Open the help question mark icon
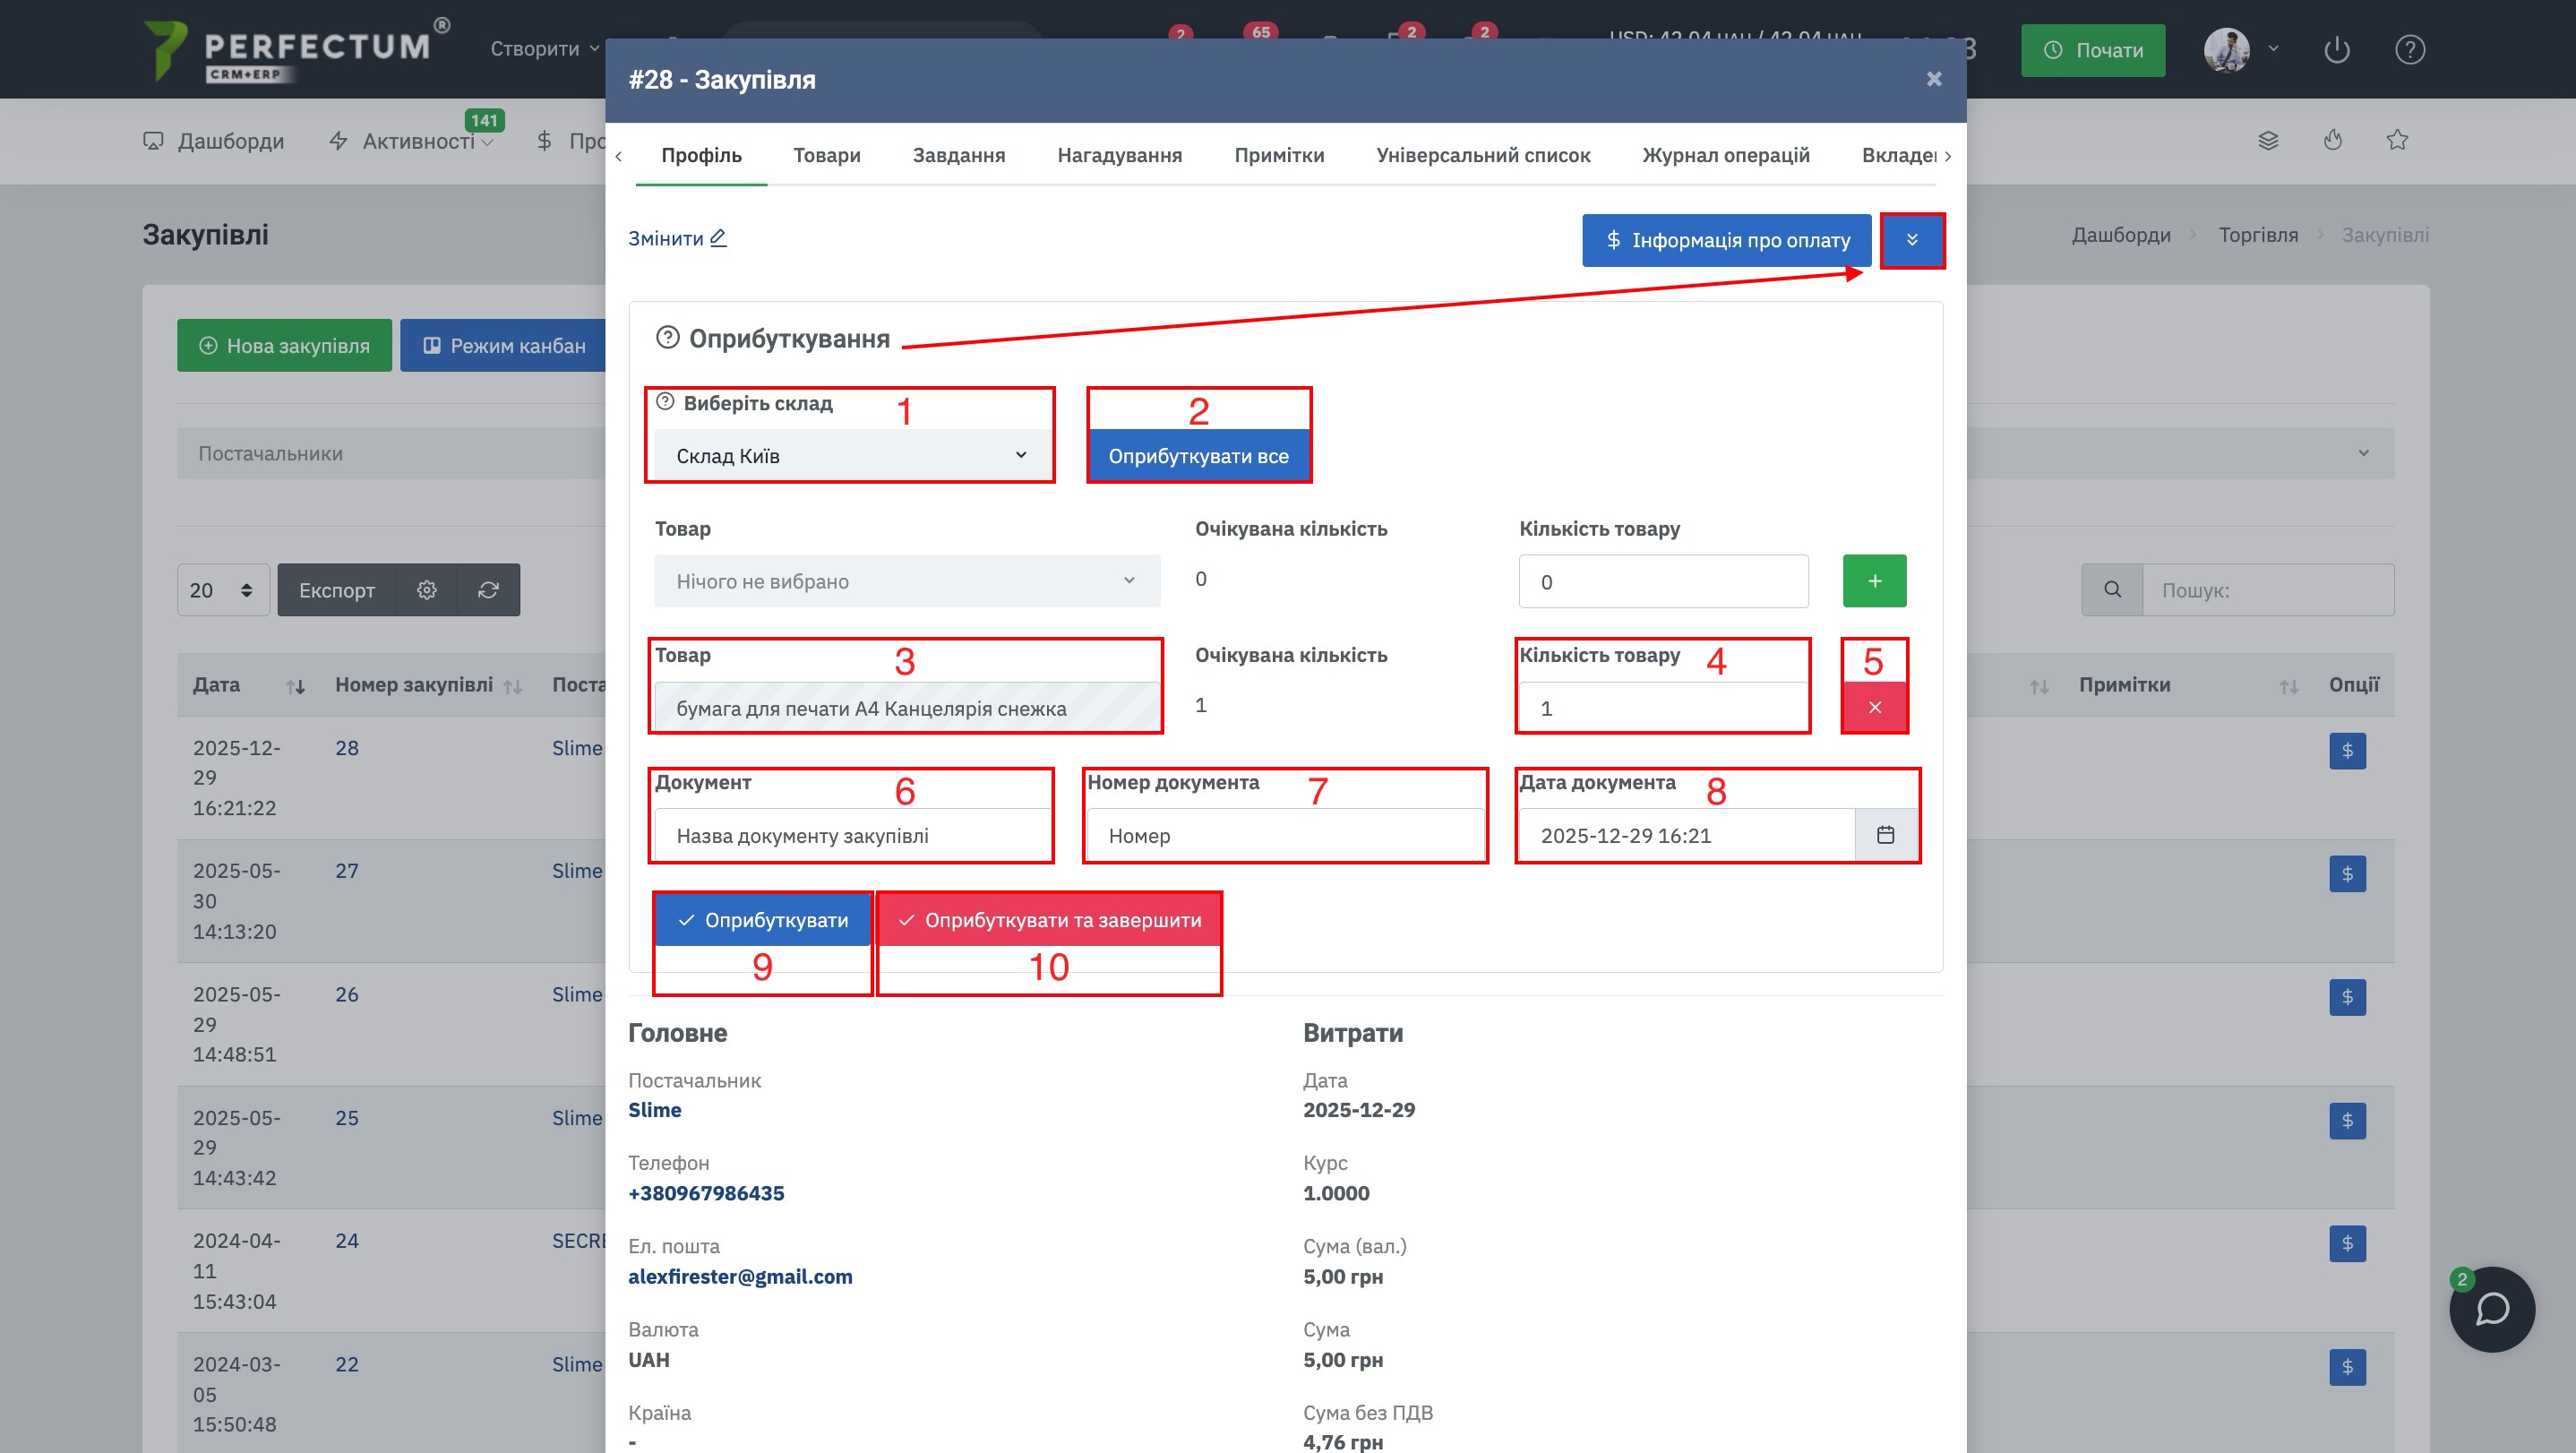 click(x=2409, y=49)
